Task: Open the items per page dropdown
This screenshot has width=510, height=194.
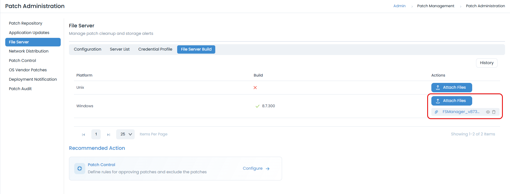Action: [125, 134]
